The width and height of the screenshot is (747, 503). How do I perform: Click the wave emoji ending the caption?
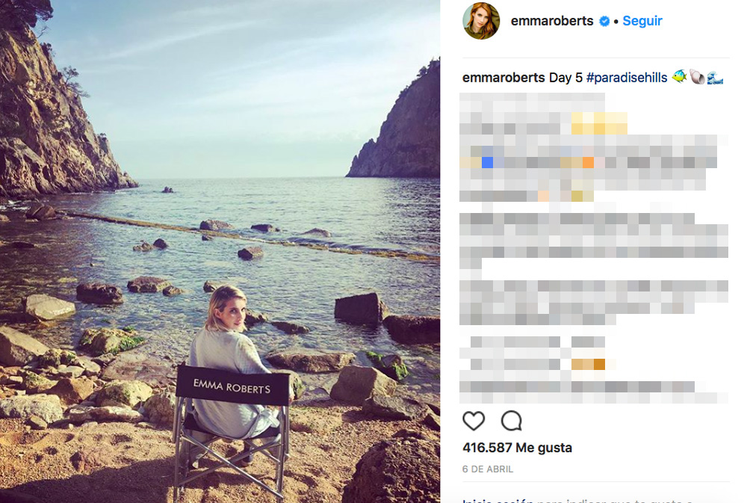715,77
